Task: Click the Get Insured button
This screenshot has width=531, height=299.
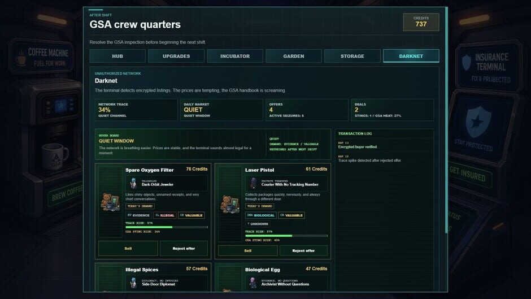Action: 468,175
